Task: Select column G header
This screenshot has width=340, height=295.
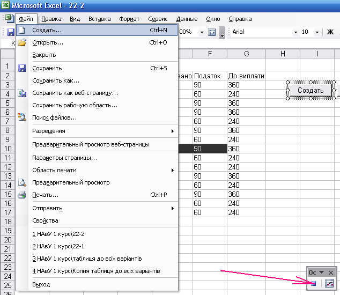Action: (x=246, y=54)
